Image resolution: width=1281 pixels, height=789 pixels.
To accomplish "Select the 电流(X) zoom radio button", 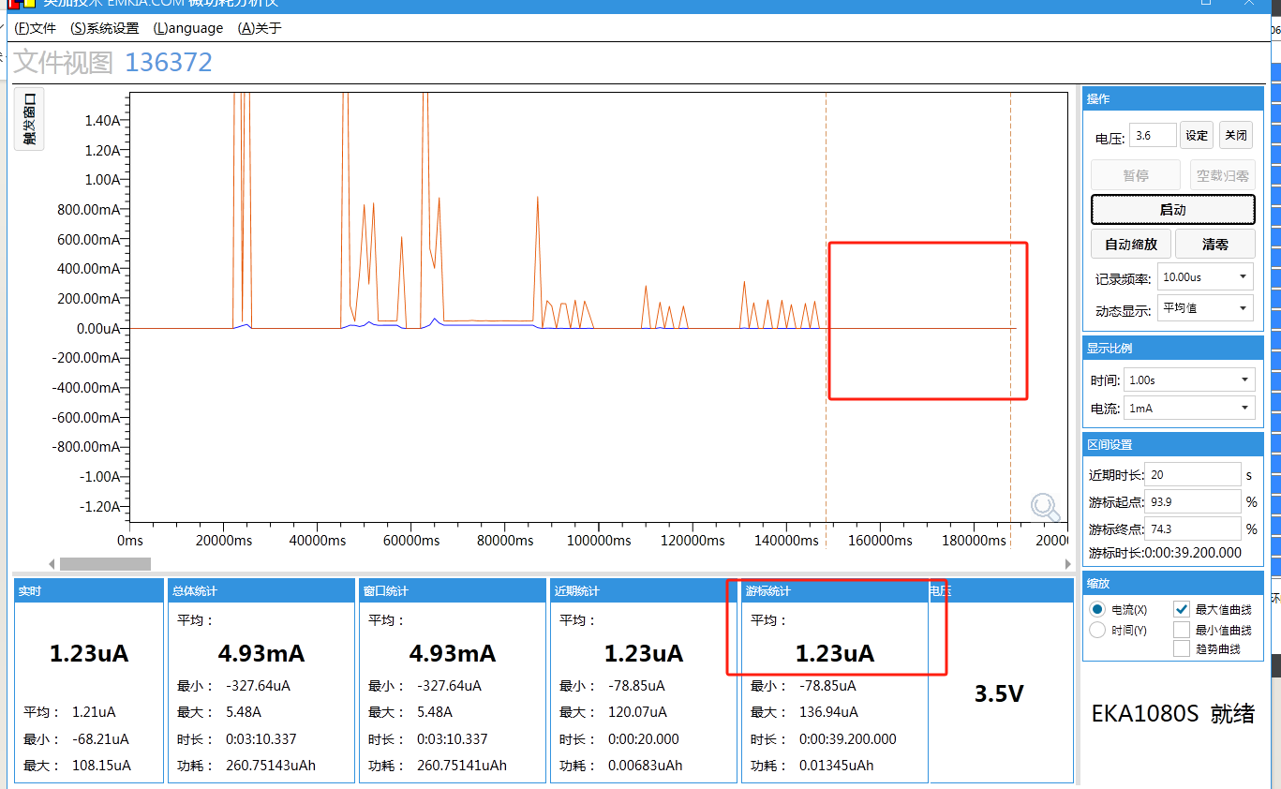I will (1097, 609).
